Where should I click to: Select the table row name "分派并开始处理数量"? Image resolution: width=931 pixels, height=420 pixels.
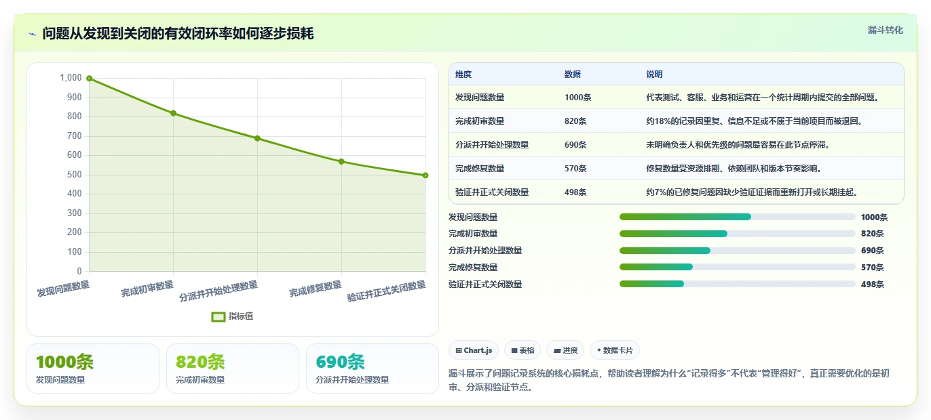(x=492, y=145)
